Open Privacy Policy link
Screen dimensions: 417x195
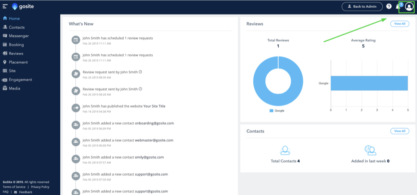[40, 187]
